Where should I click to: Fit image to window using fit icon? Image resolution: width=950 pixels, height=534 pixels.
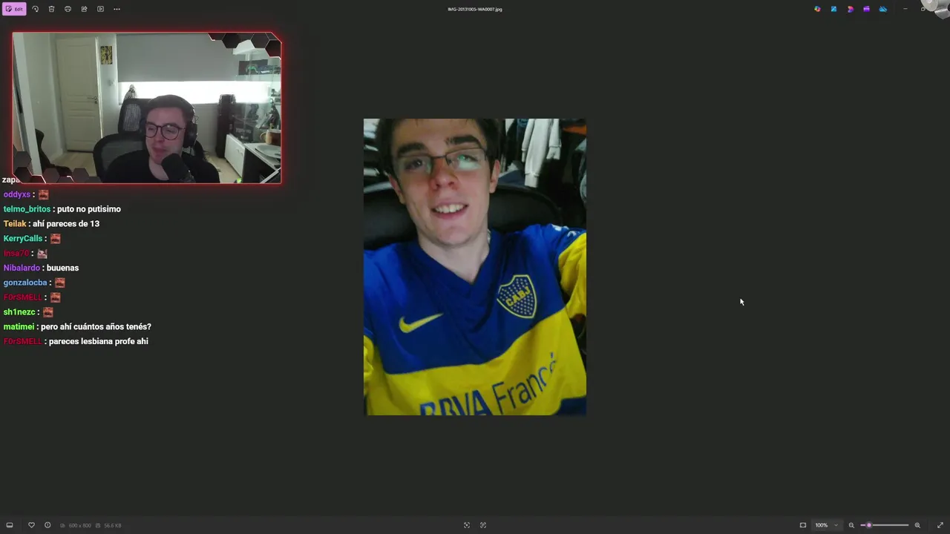(803, 525)
